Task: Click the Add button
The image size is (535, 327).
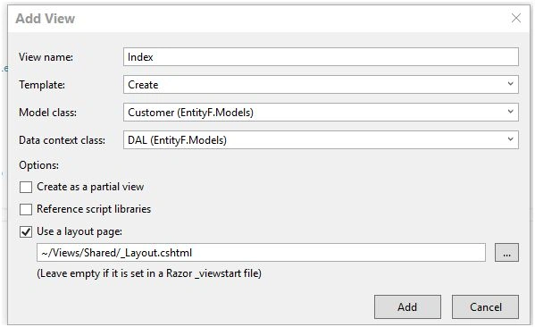Action: point(407,306)
